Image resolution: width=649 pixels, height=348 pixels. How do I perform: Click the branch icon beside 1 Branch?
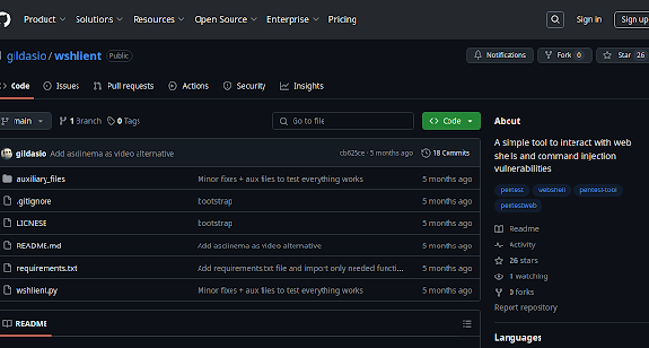(63, 121)
